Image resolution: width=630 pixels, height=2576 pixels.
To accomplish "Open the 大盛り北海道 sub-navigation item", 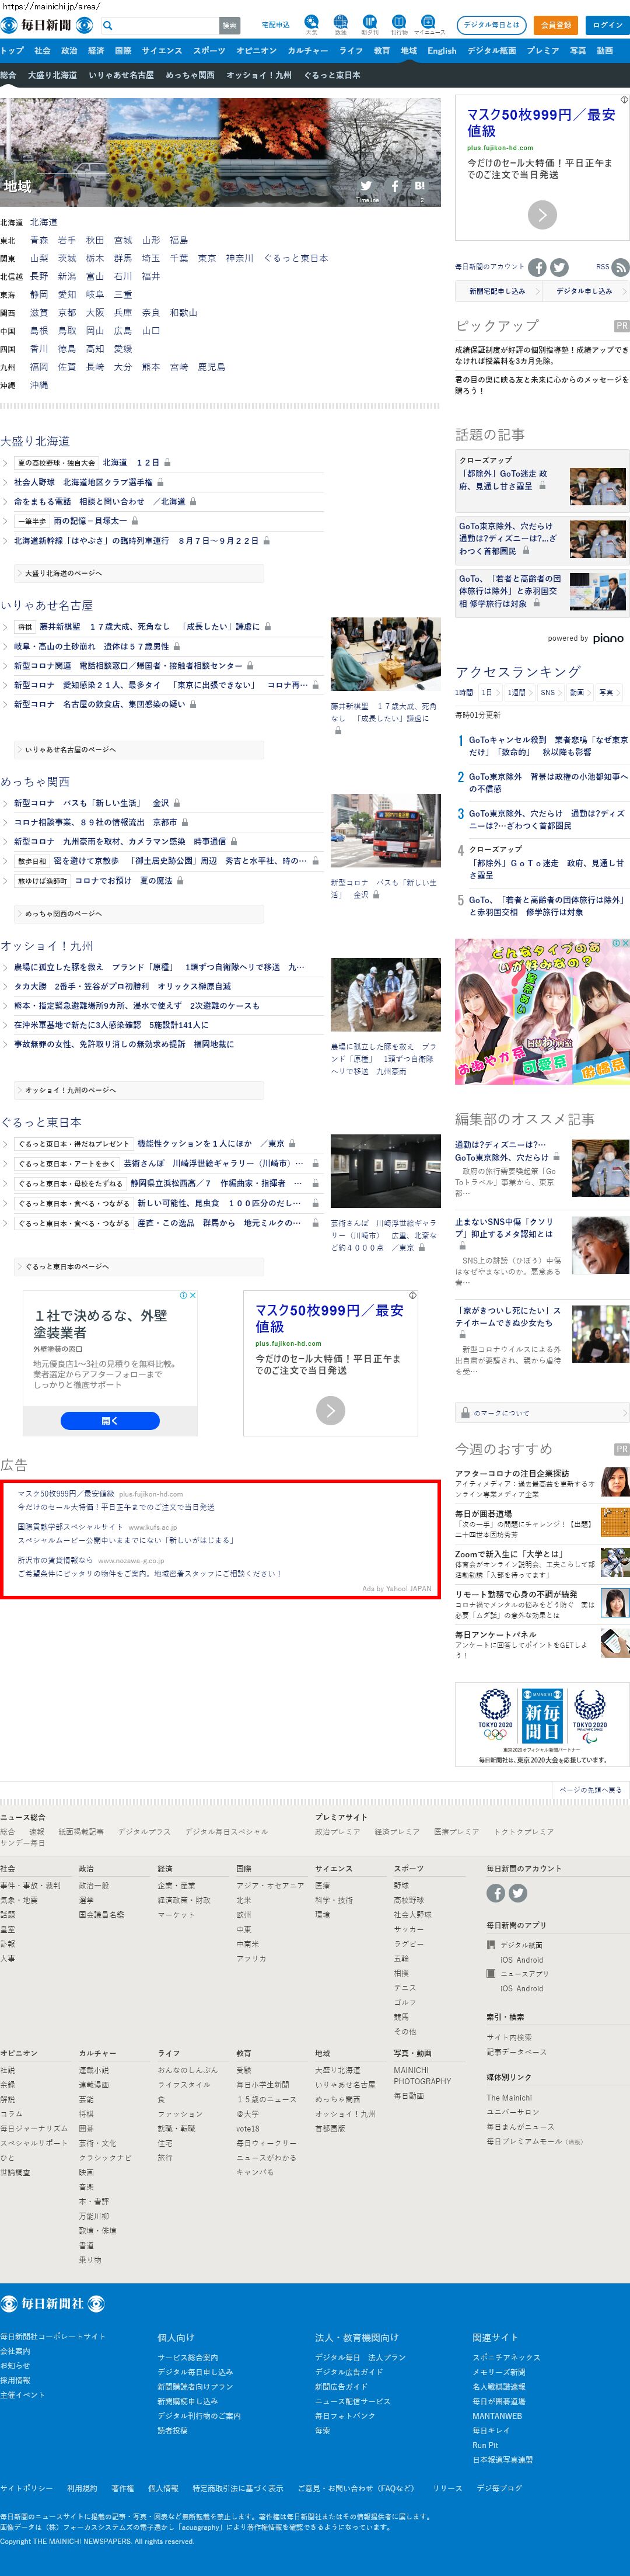I will 52,75.
